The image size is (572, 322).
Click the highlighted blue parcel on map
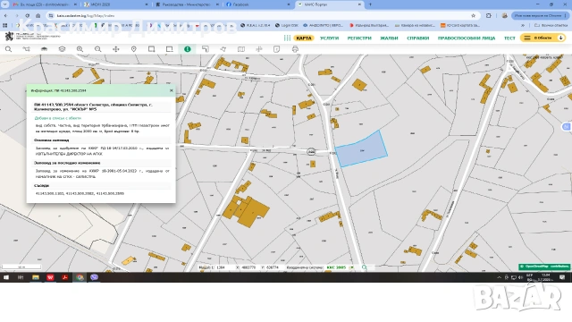tap(361, 149)
